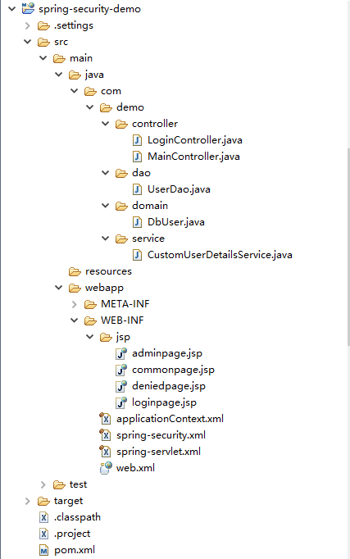
Task: Collapse the service folder arrow
Action: coord(106,239)
